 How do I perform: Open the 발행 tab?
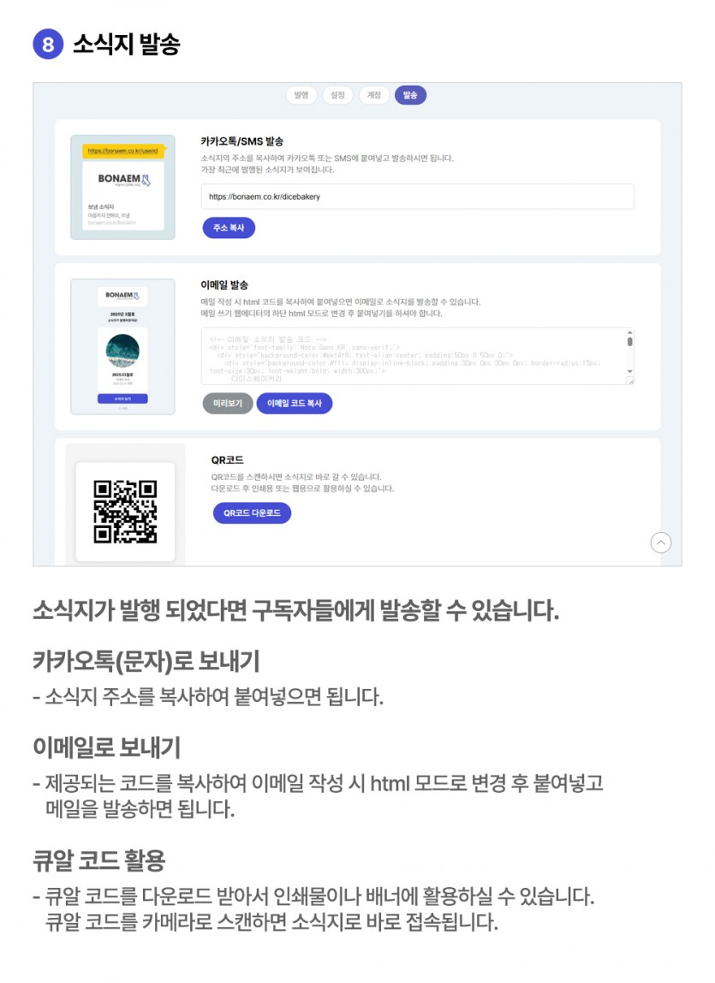[x=301, y=95]
